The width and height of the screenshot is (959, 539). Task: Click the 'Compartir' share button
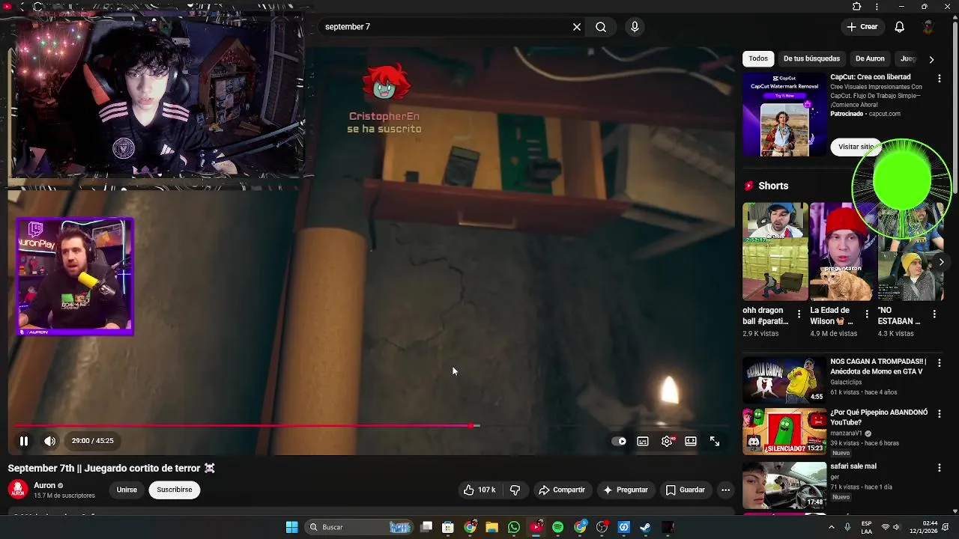[562, 490]
